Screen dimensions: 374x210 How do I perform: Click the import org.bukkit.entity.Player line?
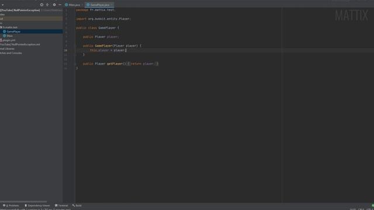pos(103,19)
